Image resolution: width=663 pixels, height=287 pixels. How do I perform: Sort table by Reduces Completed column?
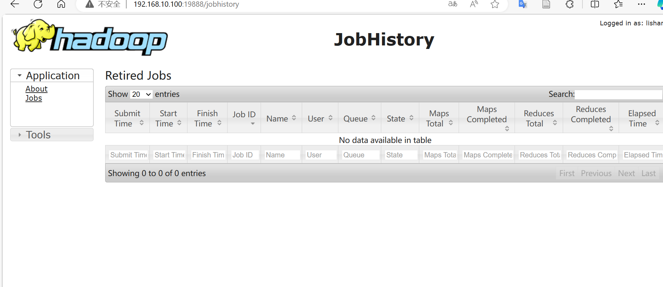point(591,118)
